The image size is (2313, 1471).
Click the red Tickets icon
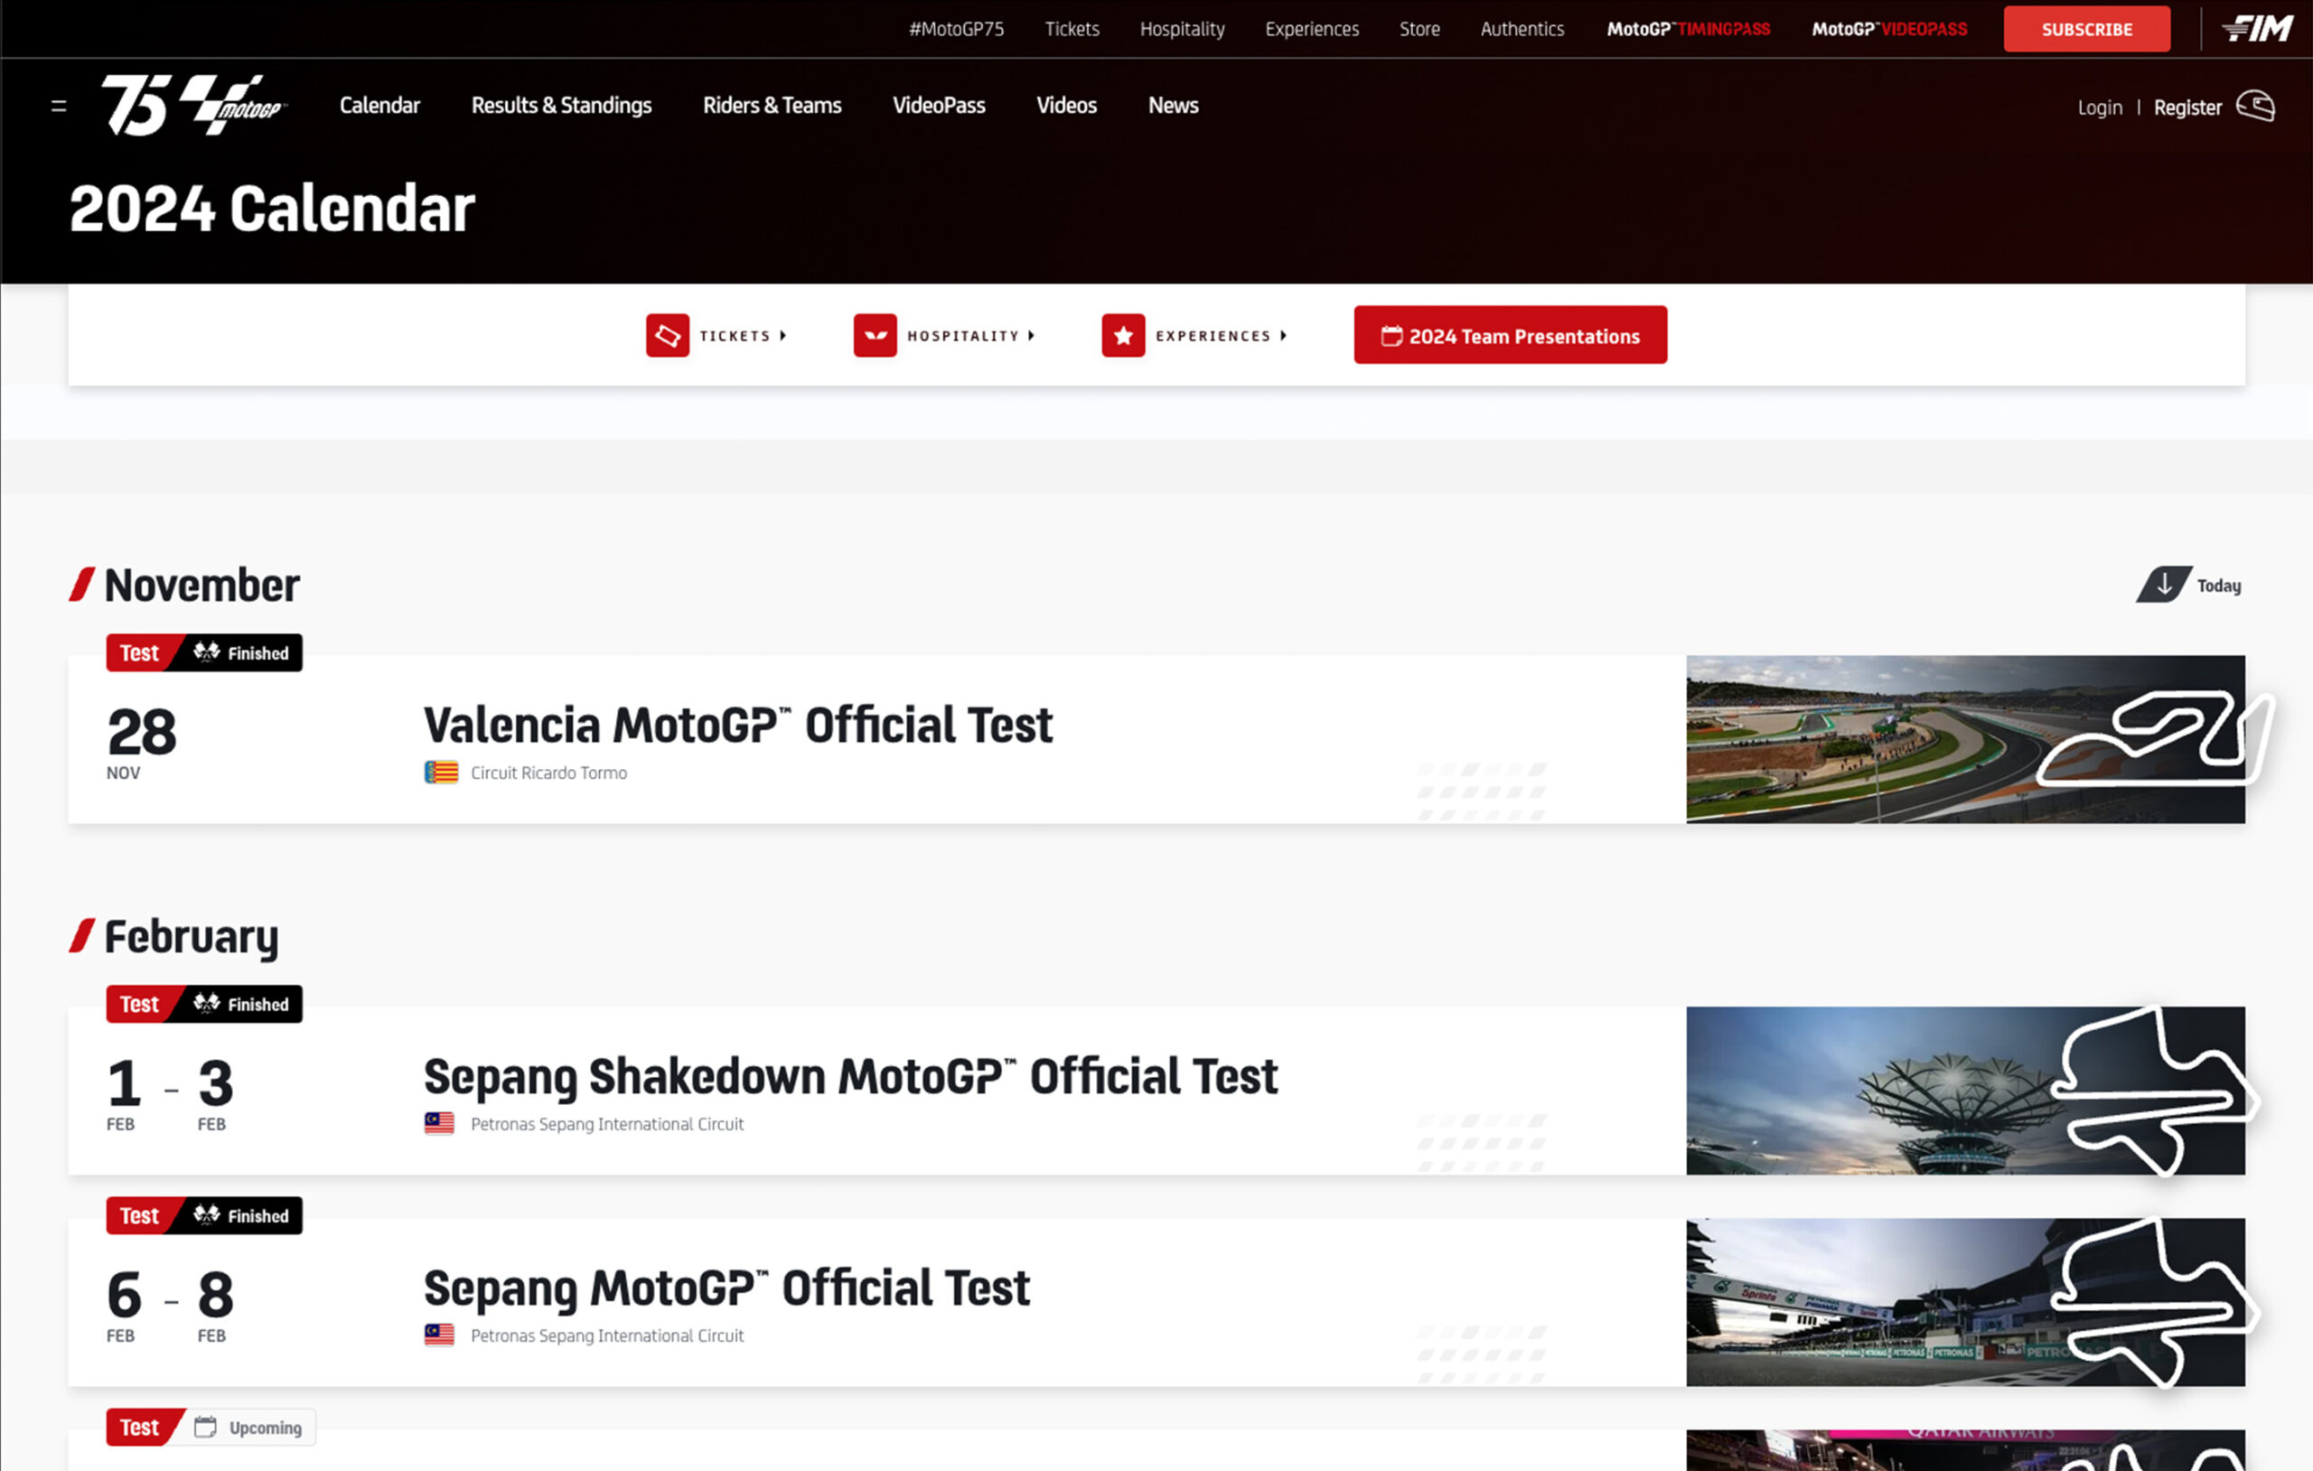[x=668, y=335]
